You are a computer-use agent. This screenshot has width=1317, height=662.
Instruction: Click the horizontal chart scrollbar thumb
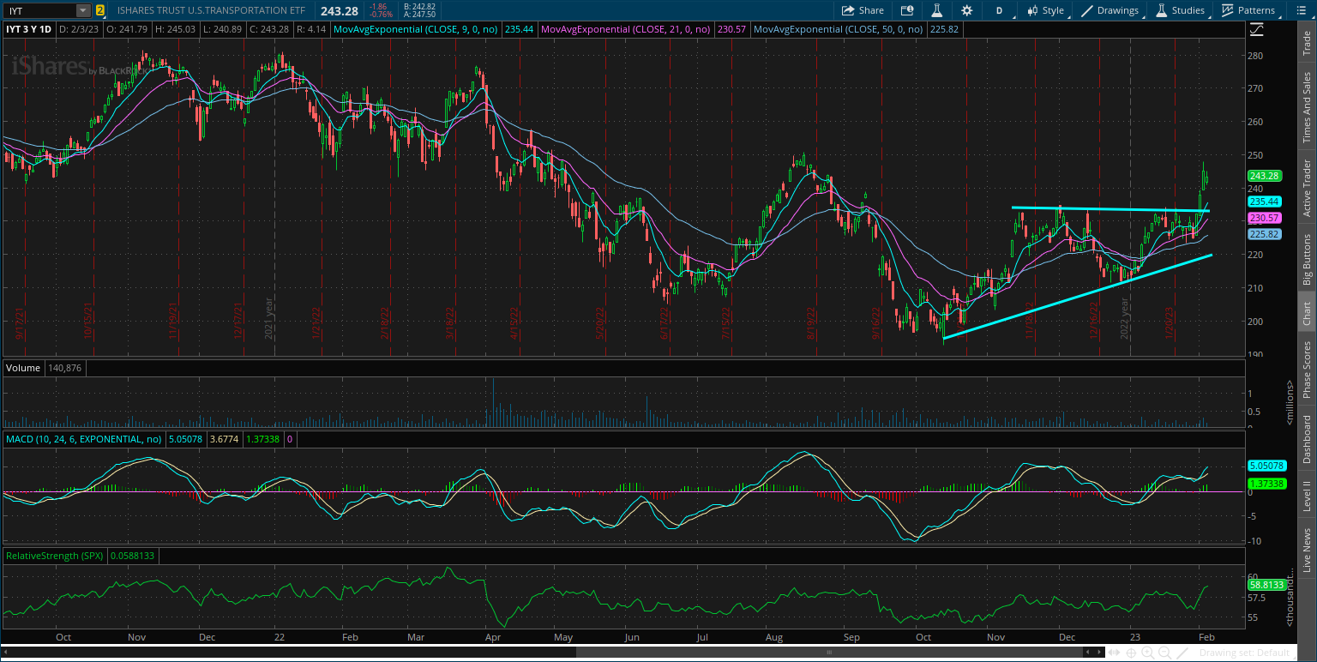827,653
